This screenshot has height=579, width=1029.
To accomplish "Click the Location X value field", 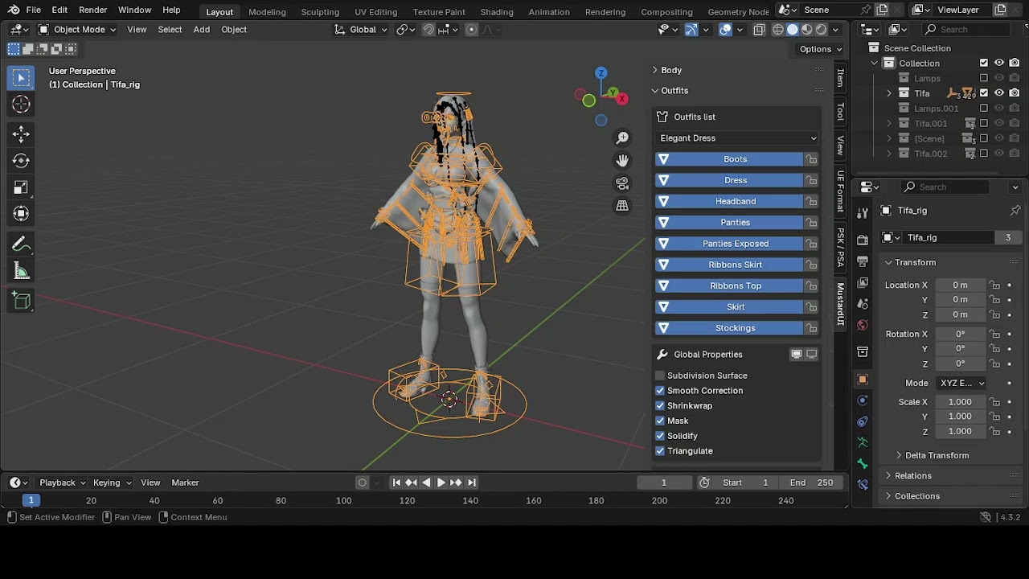I will [960, 285].
